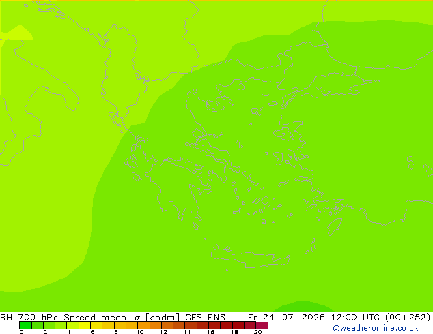This screenshot has height=334, width=433.
Task: Open the weatheronline.co.uk copyright link
Action: coord(375,328)
